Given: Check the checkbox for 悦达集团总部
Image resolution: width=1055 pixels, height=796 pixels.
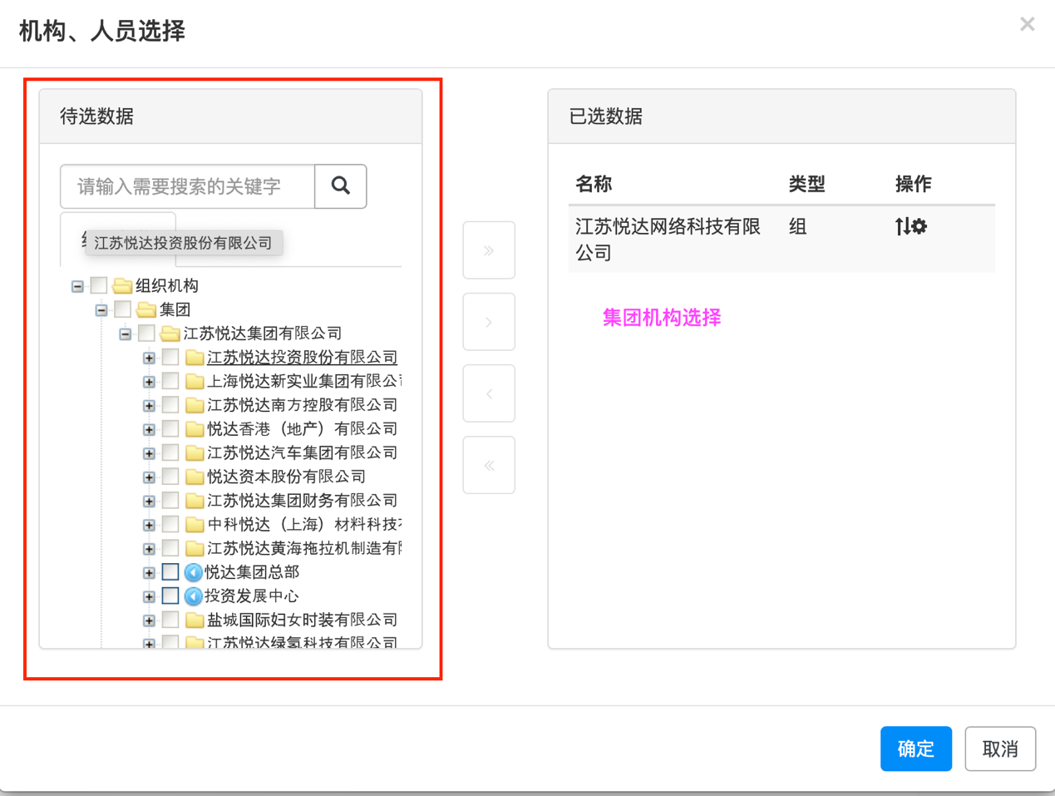Looking at the screenshot, I should point(170,571).
